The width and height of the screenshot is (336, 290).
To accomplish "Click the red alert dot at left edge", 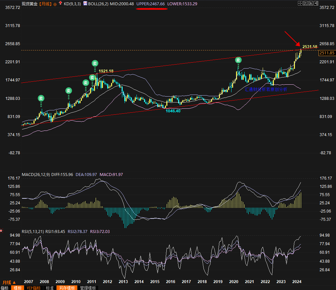I will click(1, 230).
